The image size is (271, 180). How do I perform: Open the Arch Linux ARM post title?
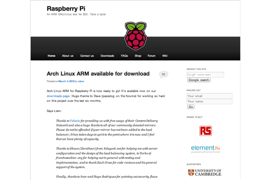(x=98, y=74)
